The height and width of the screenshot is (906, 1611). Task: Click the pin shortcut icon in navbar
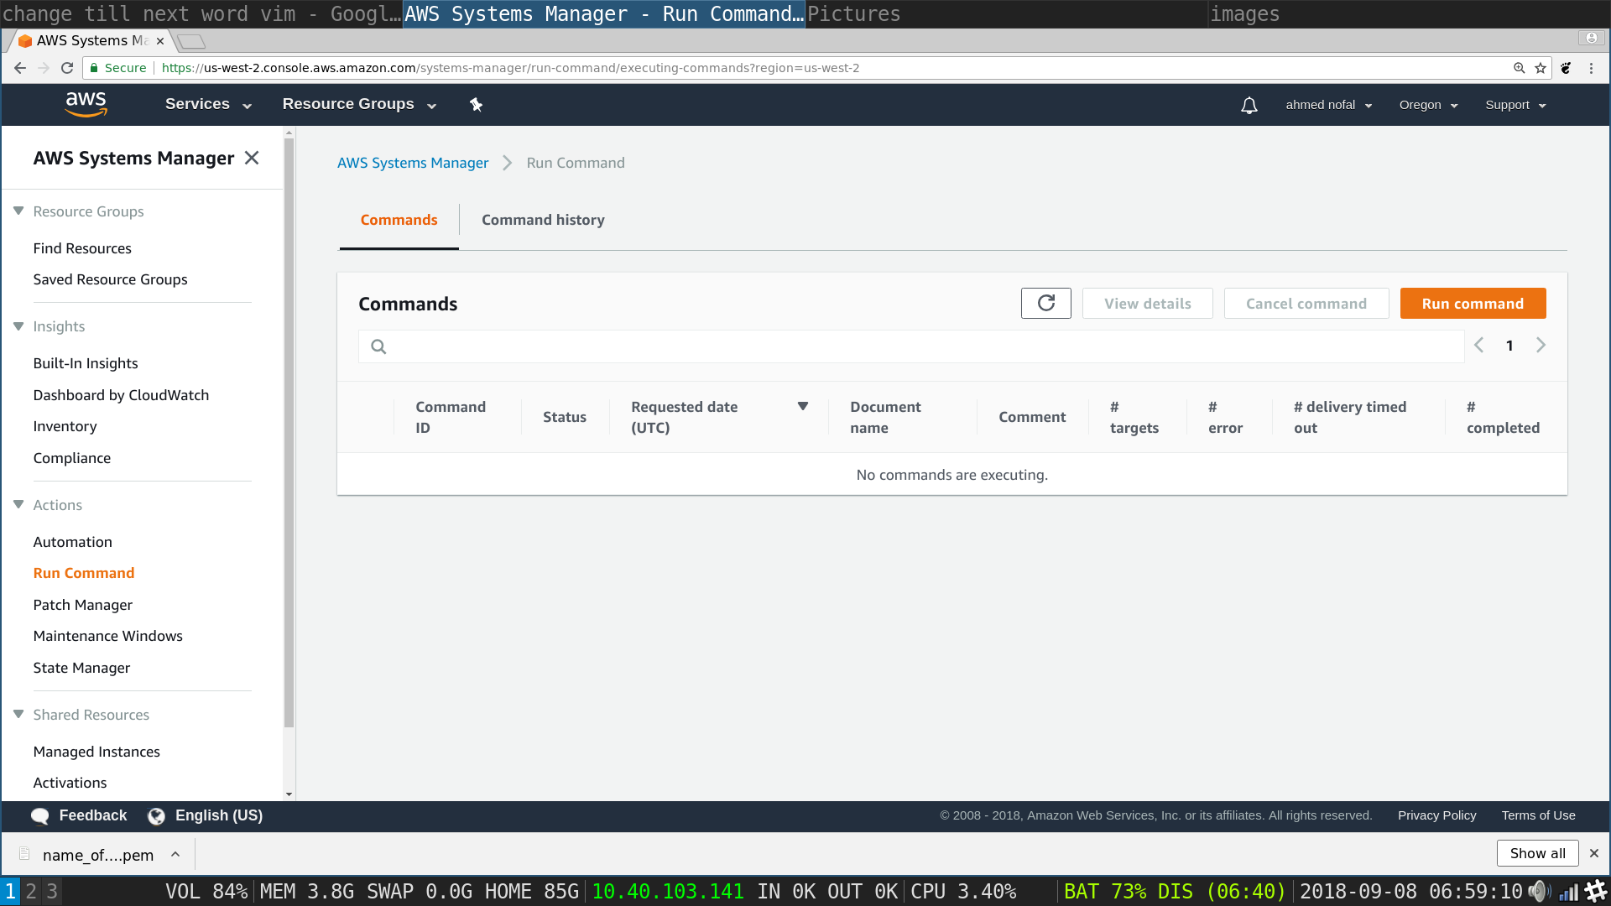476,105
